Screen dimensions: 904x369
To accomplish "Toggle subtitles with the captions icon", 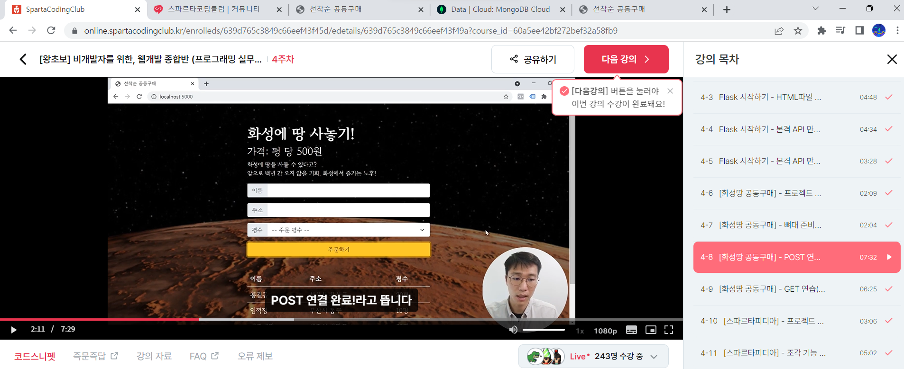I will click(x=631, y=330).
